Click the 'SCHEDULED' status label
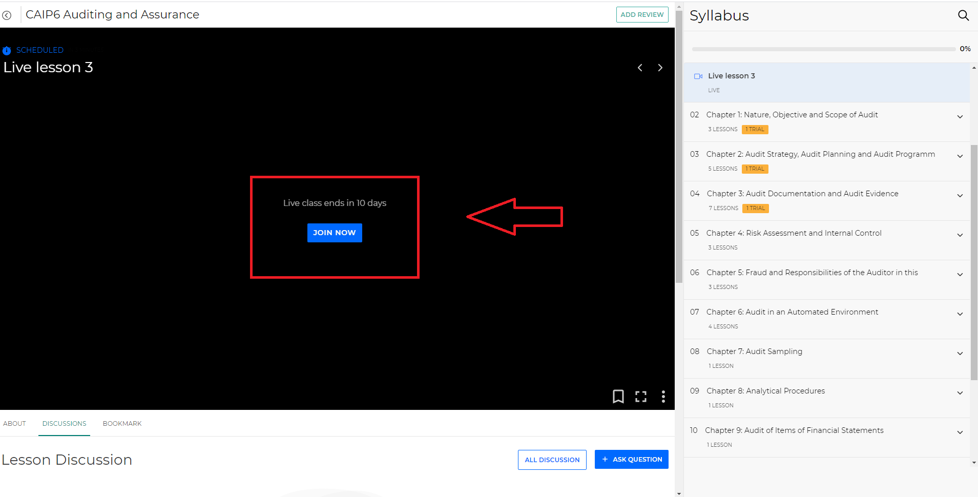 (x=40, y=50)
